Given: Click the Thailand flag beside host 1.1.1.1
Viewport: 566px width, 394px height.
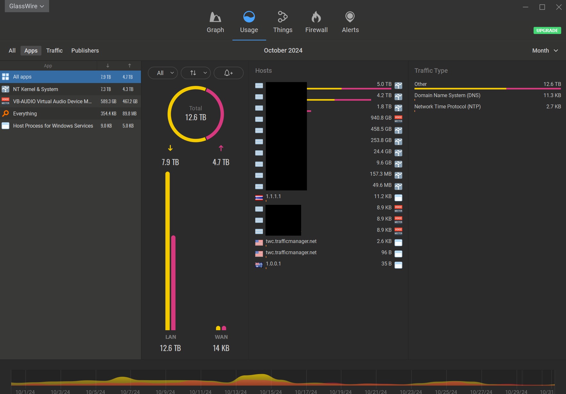Looking at the screenshot, I should 259,197.
